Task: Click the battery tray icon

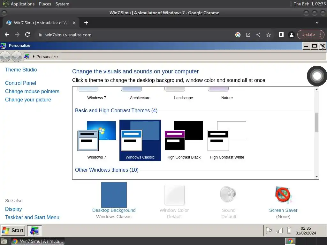Action: (289, 230)
